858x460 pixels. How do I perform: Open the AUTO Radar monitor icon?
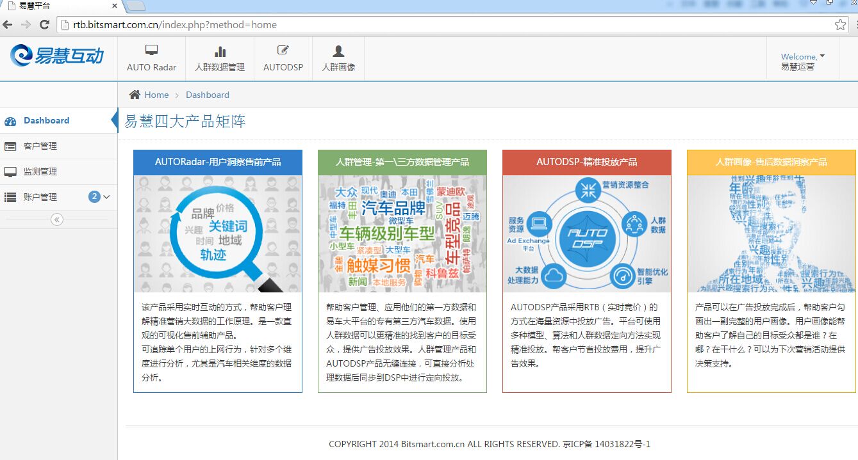[151, 51]
